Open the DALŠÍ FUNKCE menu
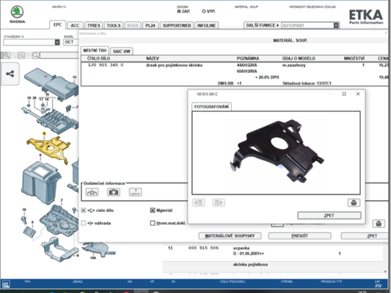Viewport: 391px width, 293px height. [x=262, y=25]
